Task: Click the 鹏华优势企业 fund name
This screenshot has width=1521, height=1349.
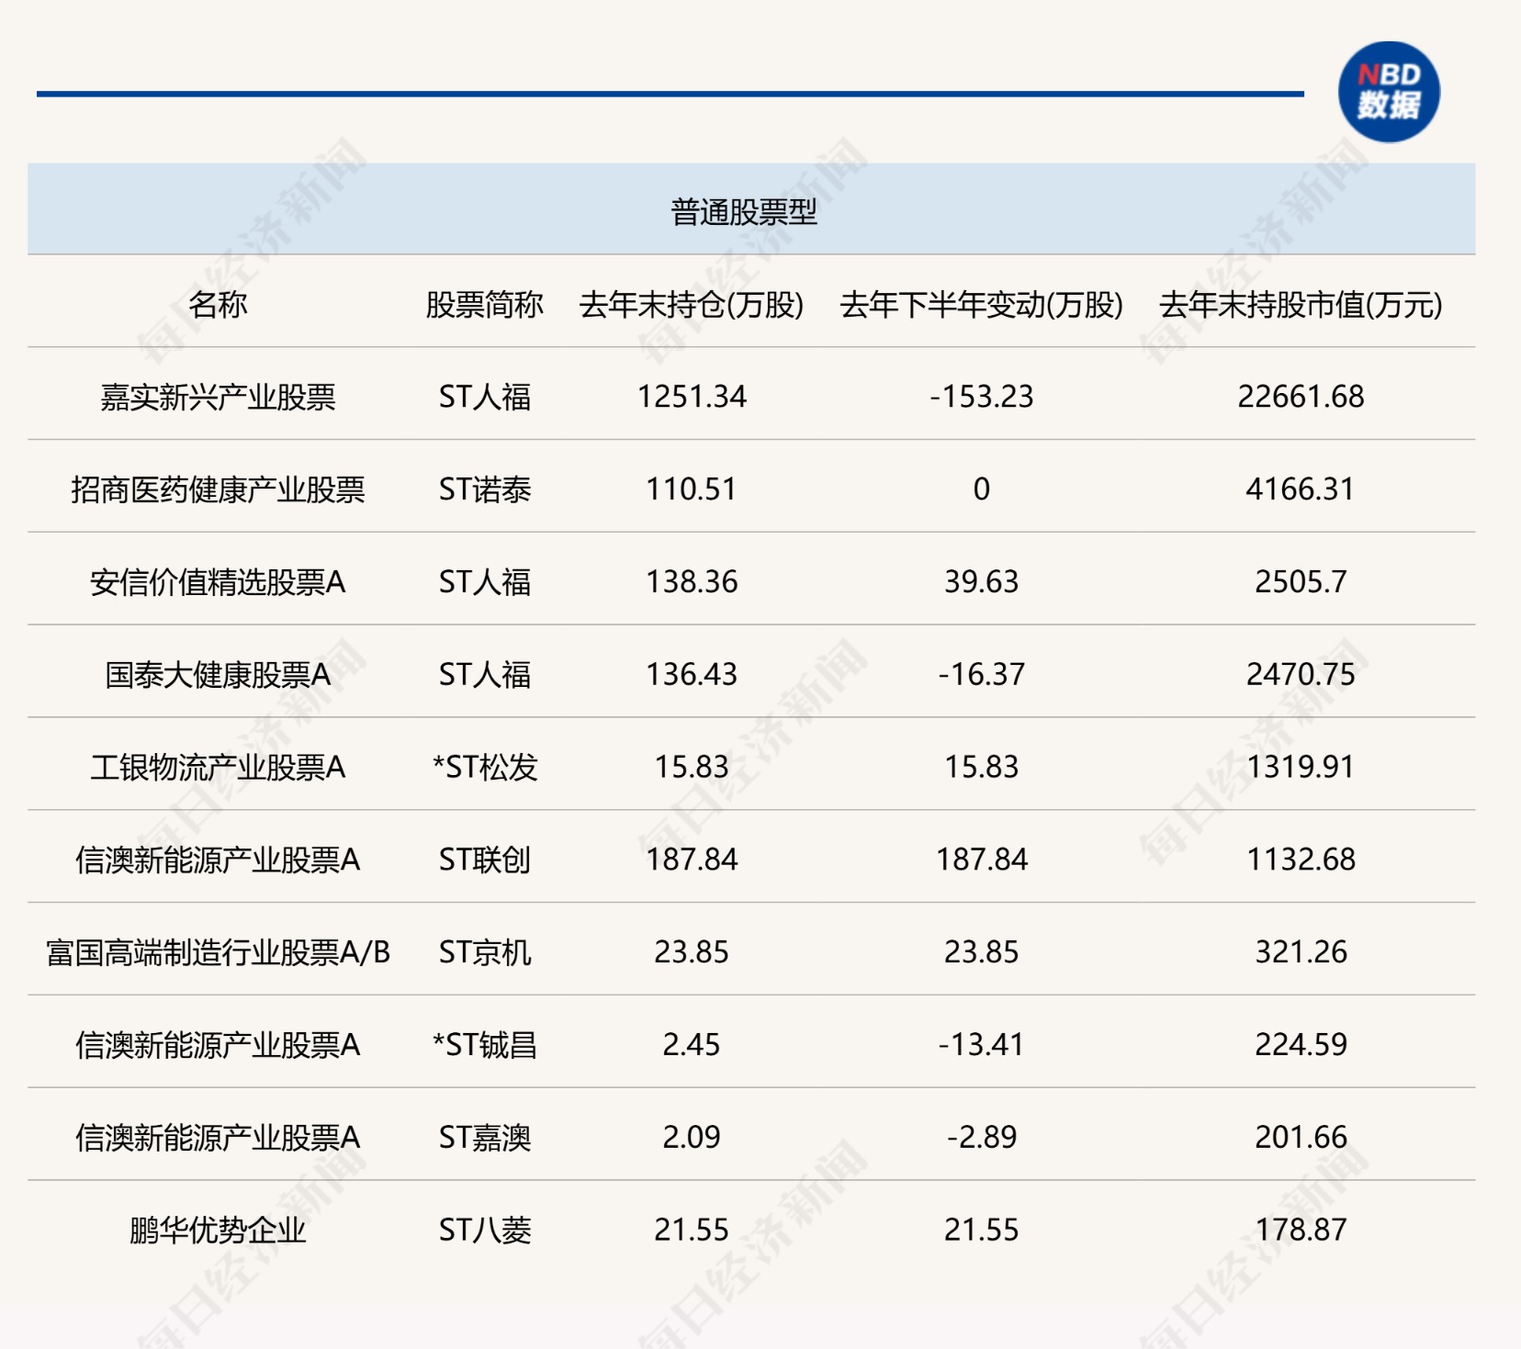Action: [x=218, y=1231]
